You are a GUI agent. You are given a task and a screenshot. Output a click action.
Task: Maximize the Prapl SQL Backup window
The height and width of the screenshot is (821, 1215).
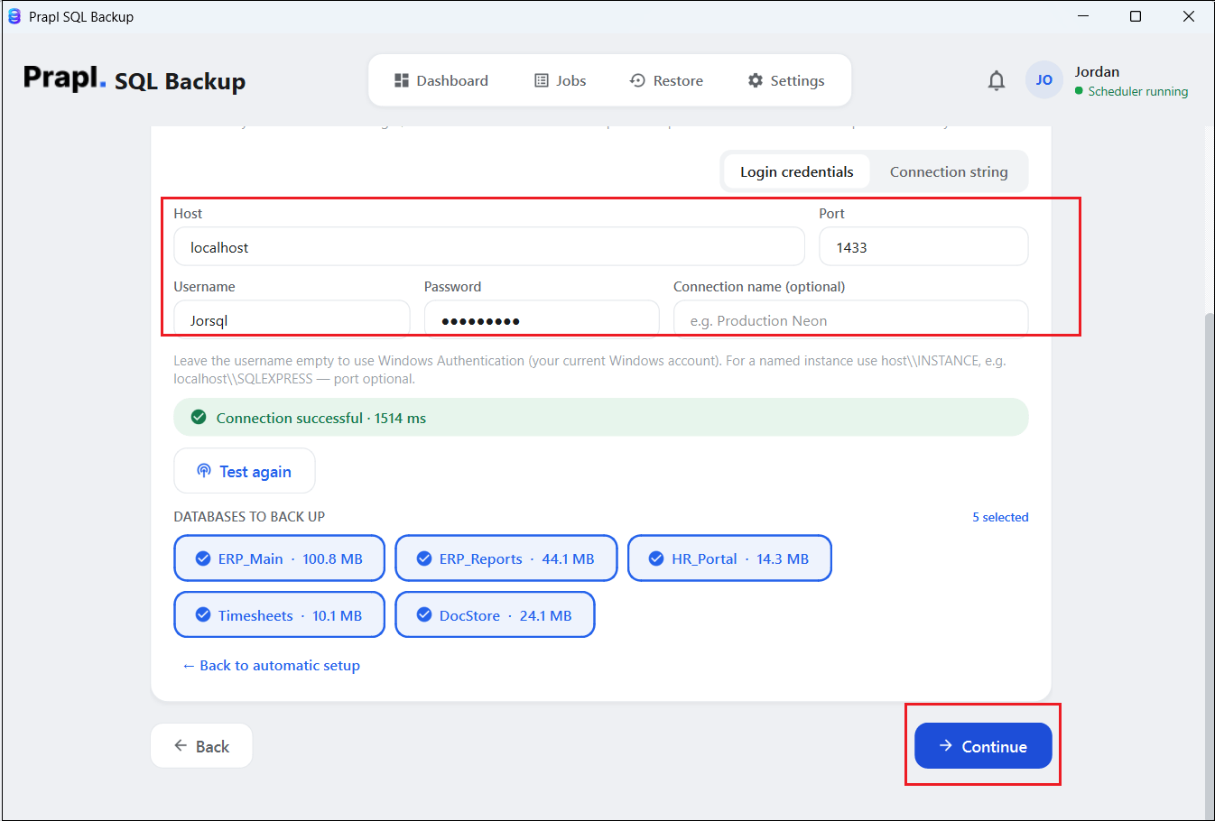click(x=1136, y=16)
